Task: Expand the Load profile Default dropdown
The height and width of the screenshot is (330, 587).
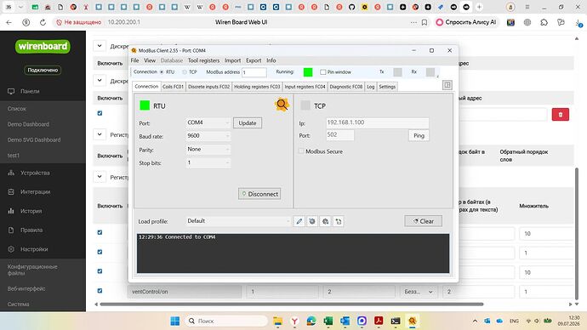Action: coord(238,221)
